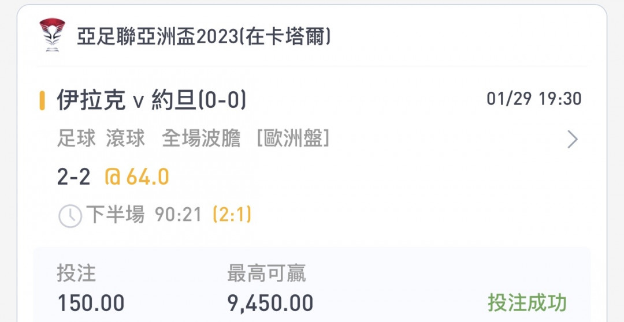624x322 pixels.
Task: Click the [歐洲盤] odds format label
Action: pyautogui.click(x=293, y=139)
